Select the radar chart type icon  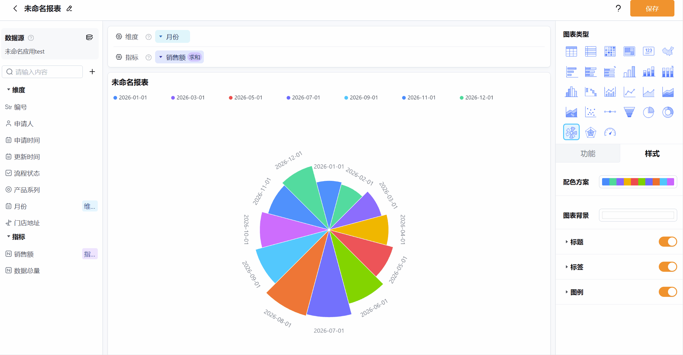tap(590, 132)
